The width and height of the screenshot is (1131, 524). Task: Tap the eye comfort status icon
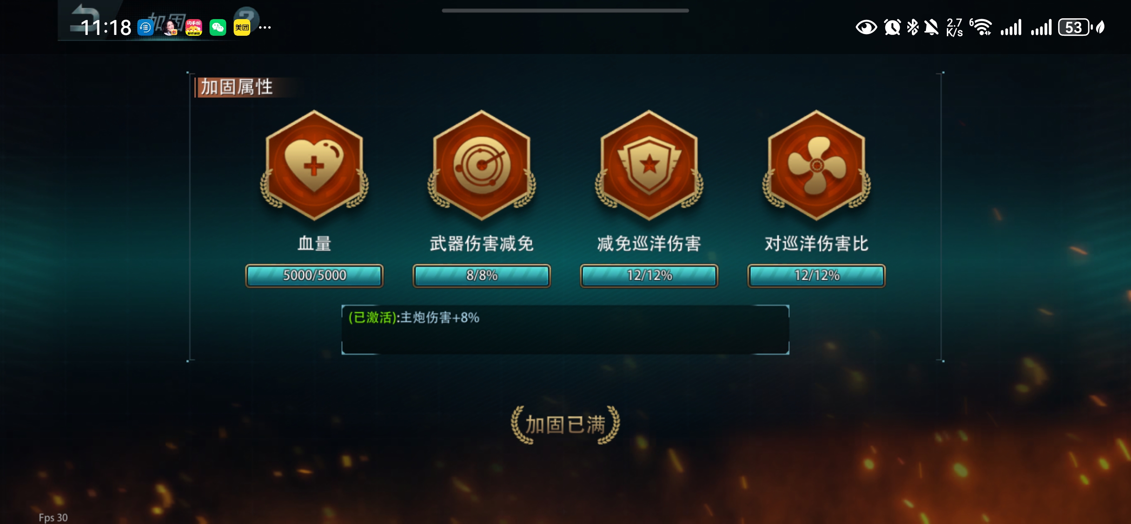(866, 28)
